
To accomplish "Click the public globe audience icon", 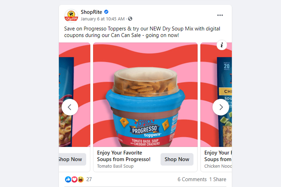I will (130, 19).
